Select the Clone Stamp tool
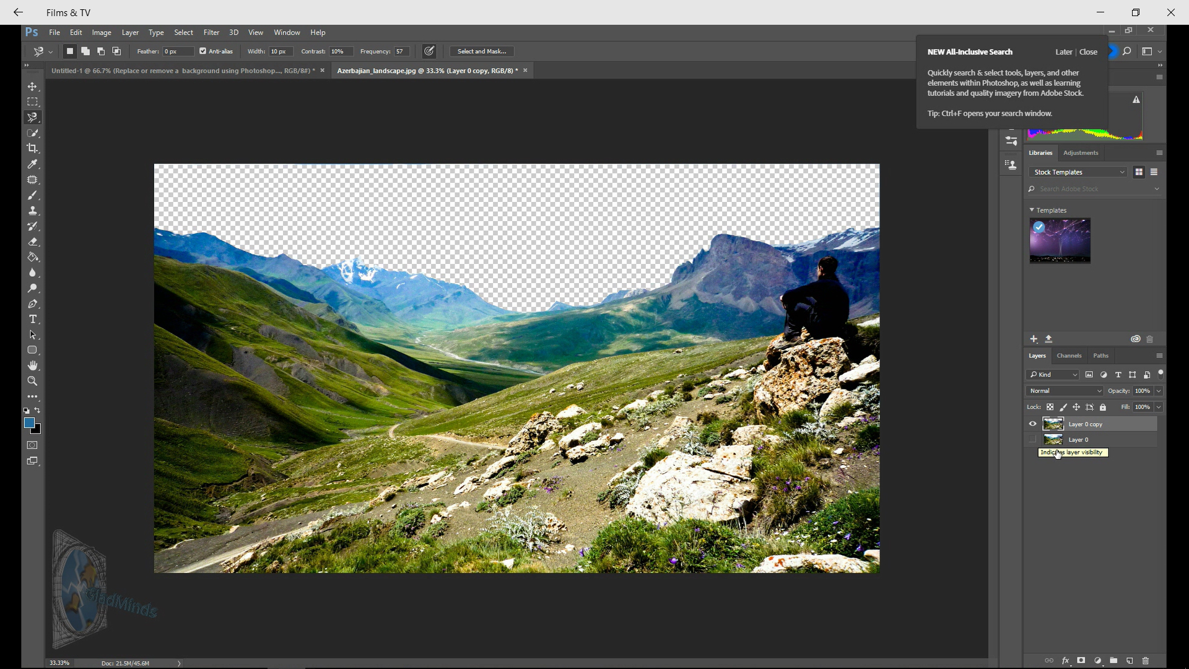The image size is (1189, 669). 32,211
